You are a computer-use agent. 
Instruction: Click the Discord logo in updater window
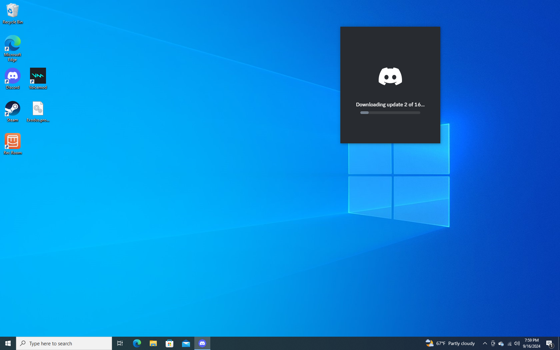pyautogui.click(x=390, y=76)
